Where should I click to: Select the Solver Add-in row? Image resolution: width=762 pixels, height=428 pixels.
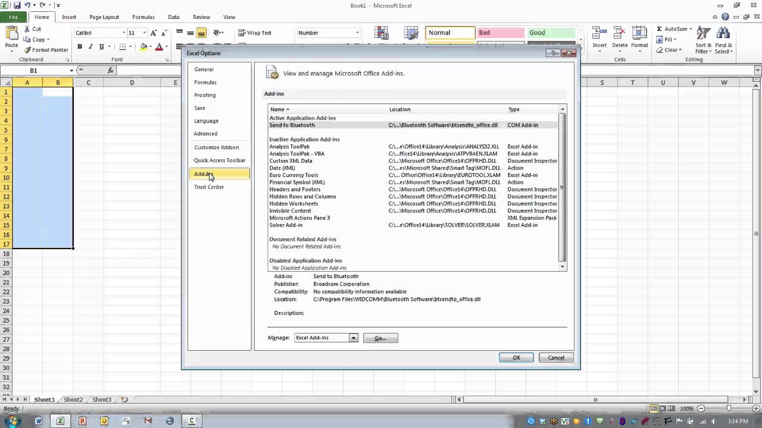click(x=413, y=225)
